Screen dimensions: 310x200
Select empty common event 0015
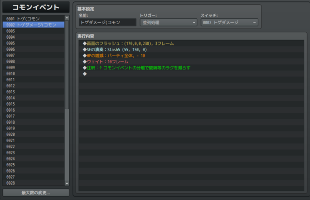pos(33,104)
